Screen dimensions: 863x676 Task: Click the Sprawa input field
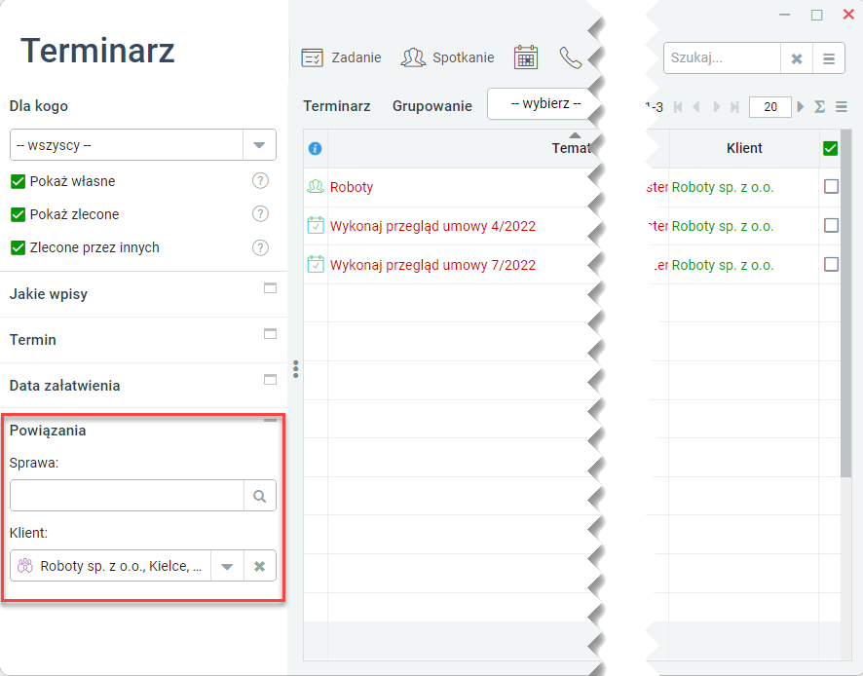[128, 496]
